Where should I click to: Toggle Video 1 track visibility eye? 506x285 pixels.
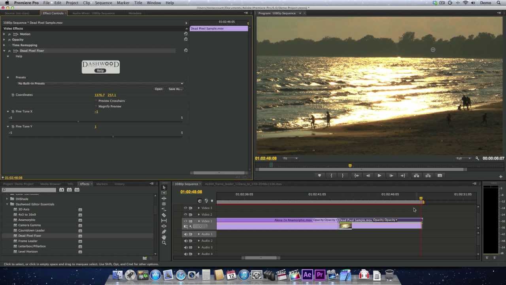(x=185, y=221)
